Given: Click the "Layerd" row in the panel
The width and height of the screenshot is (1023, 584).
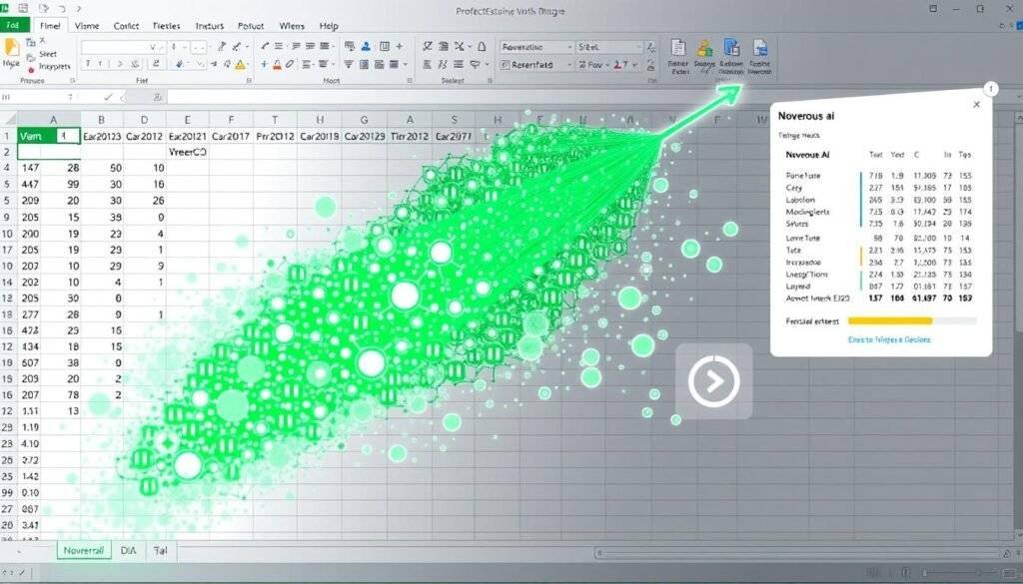Looking at the screenshot, I should (x=878, y=287).
